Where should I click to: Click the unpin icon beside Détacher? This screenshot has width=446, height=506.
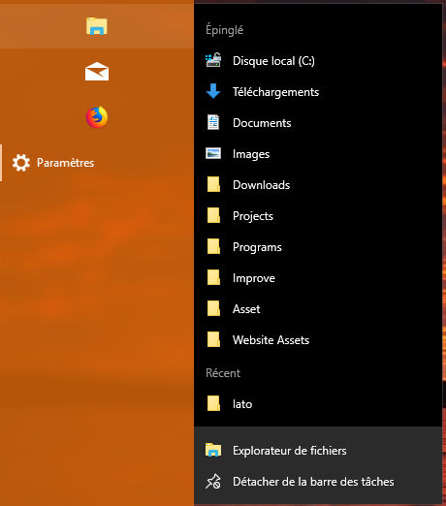point(213,482)
